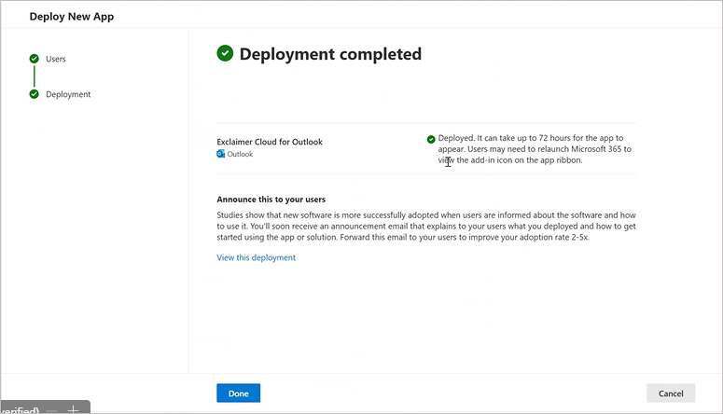The width and height of the screenshot is (723, 414).
Task: Click the green checkmark beside Deployment step
Action: tap(35, 94)
